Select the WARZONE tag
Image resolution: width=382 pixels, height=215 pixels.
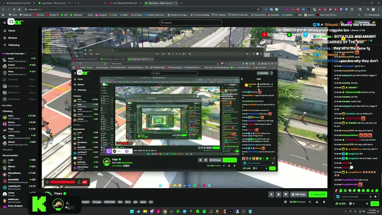point(110,202)
